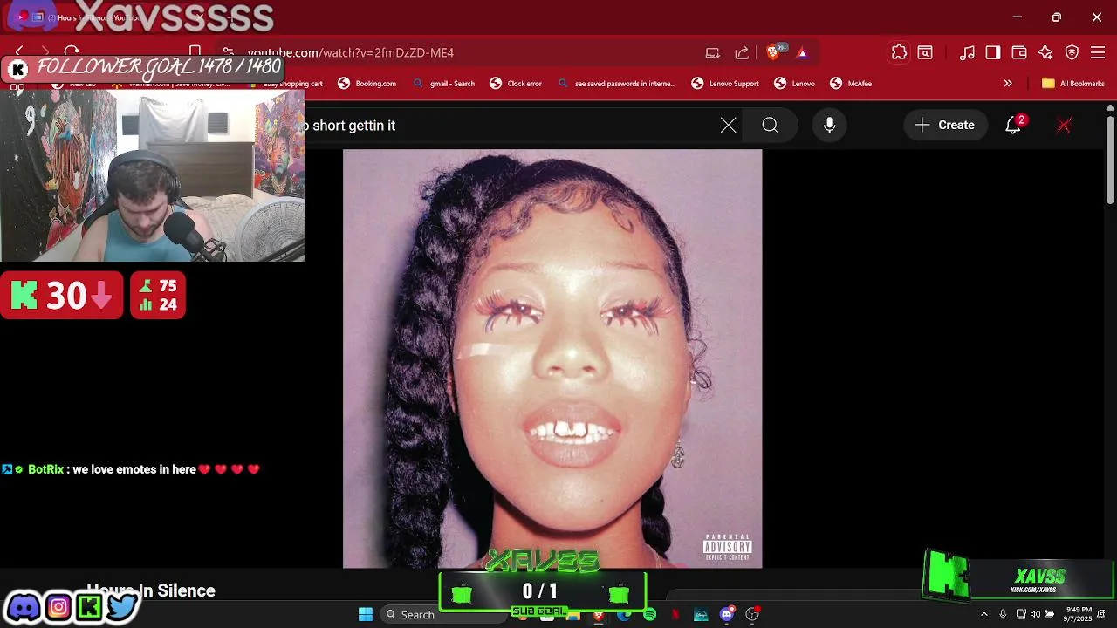Show hidden system tray icons
1117x628 pixels.
pyautogui.click(x=984, y=615)
